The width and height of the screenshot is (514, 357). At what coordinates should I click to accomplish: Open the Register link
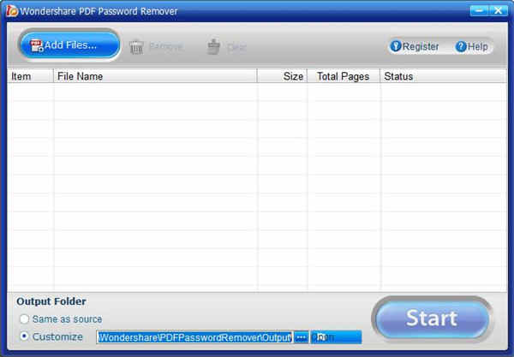click(x=415, y=46)
